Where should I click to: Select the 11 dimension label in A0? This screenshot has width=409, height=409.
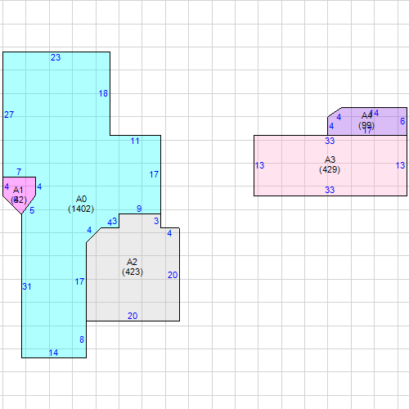pos(135,141)
